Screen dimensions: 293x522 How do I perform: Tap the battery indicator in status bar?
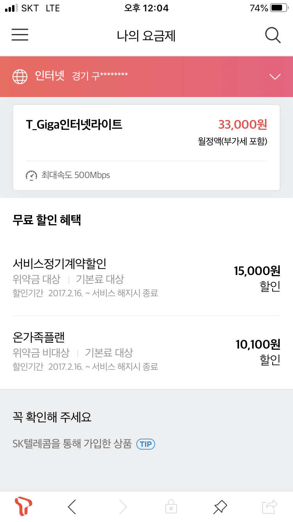click(279, 8)
